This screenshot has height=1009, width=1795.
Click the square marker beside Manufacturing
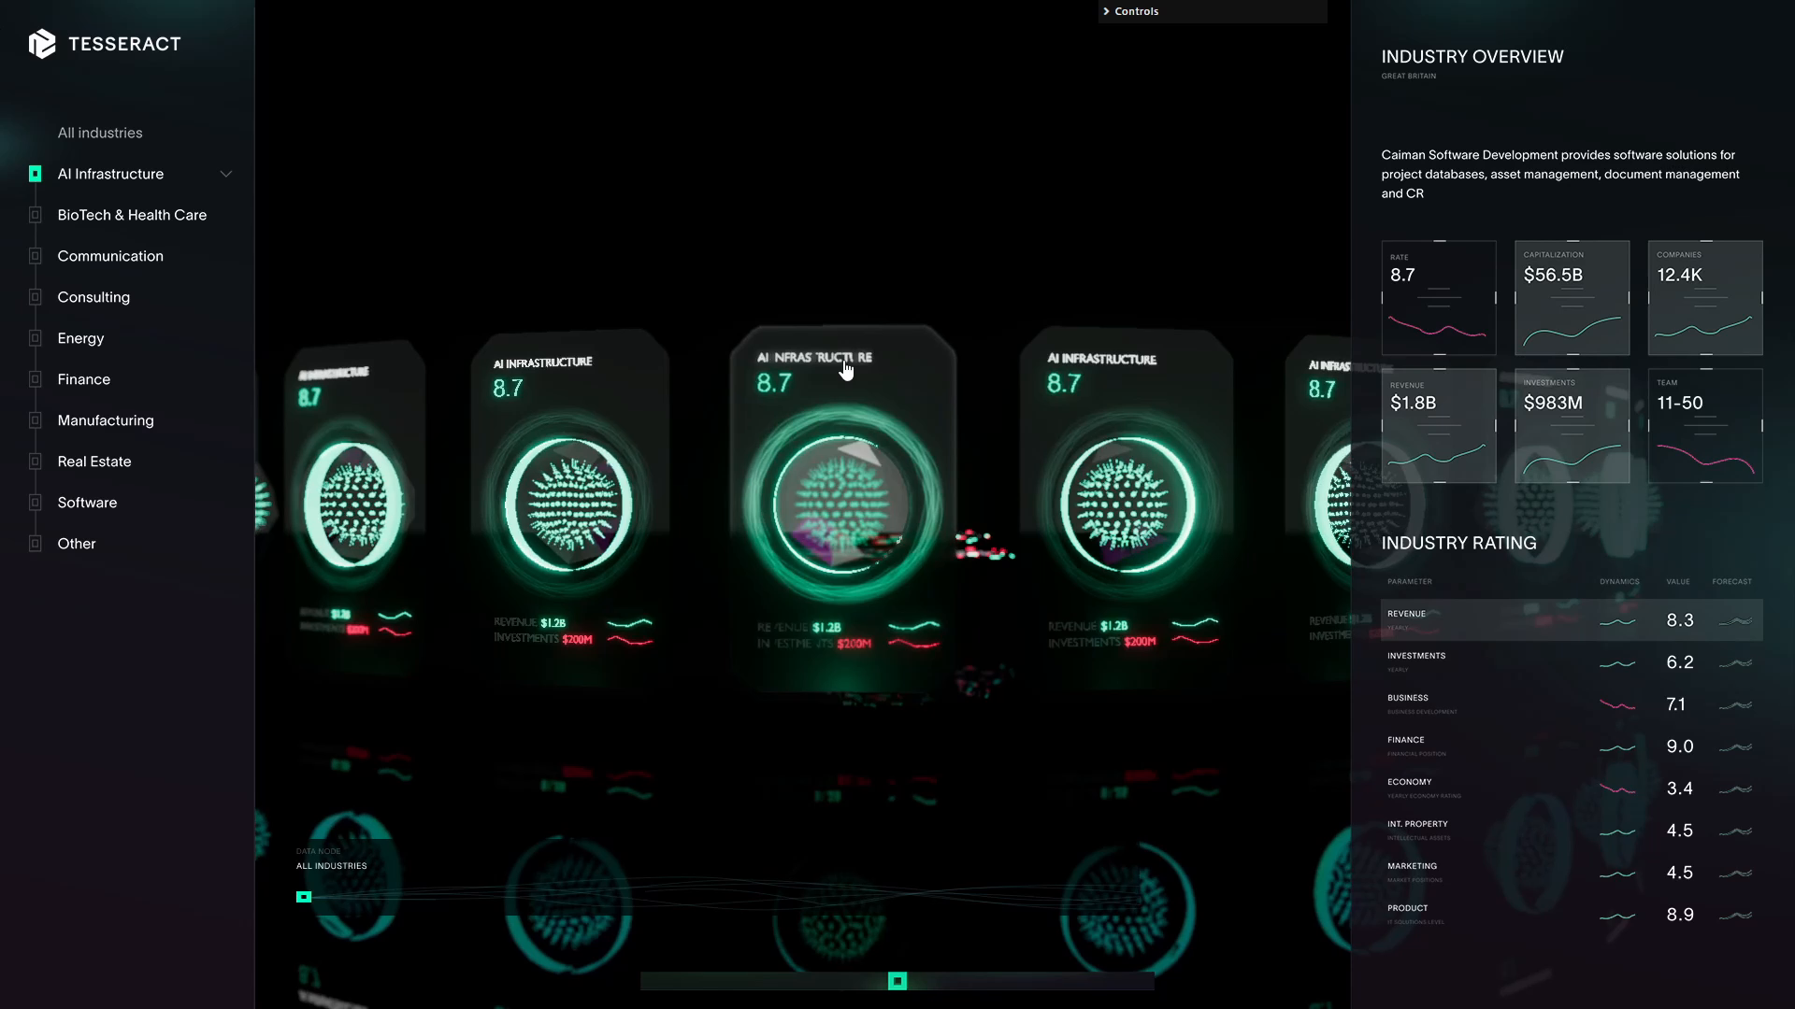coord(35,420)
